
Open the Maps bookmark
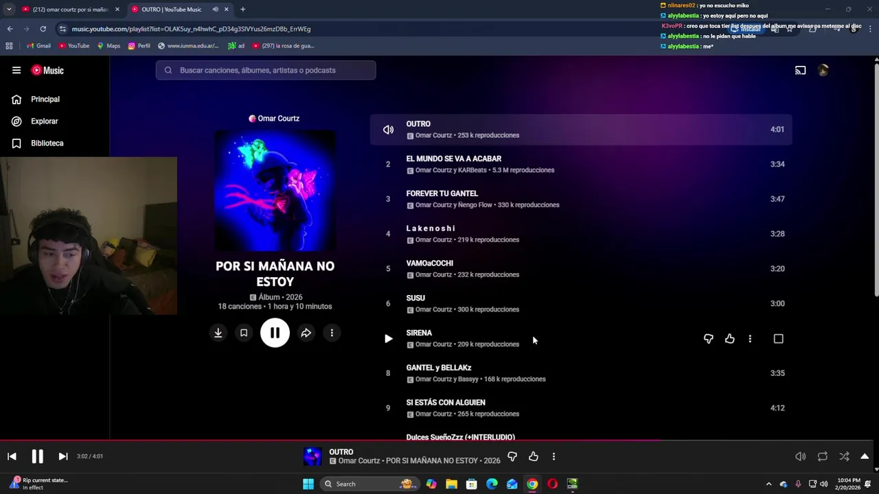[x=109, y=46]
